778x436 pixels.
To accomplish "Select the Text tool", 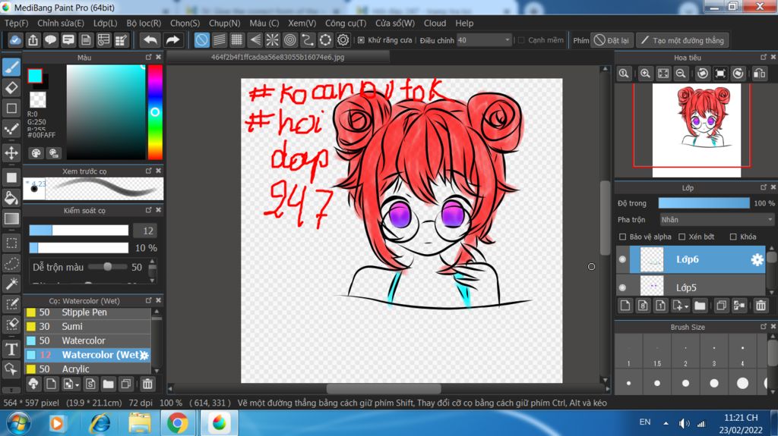I will [11, 350].
